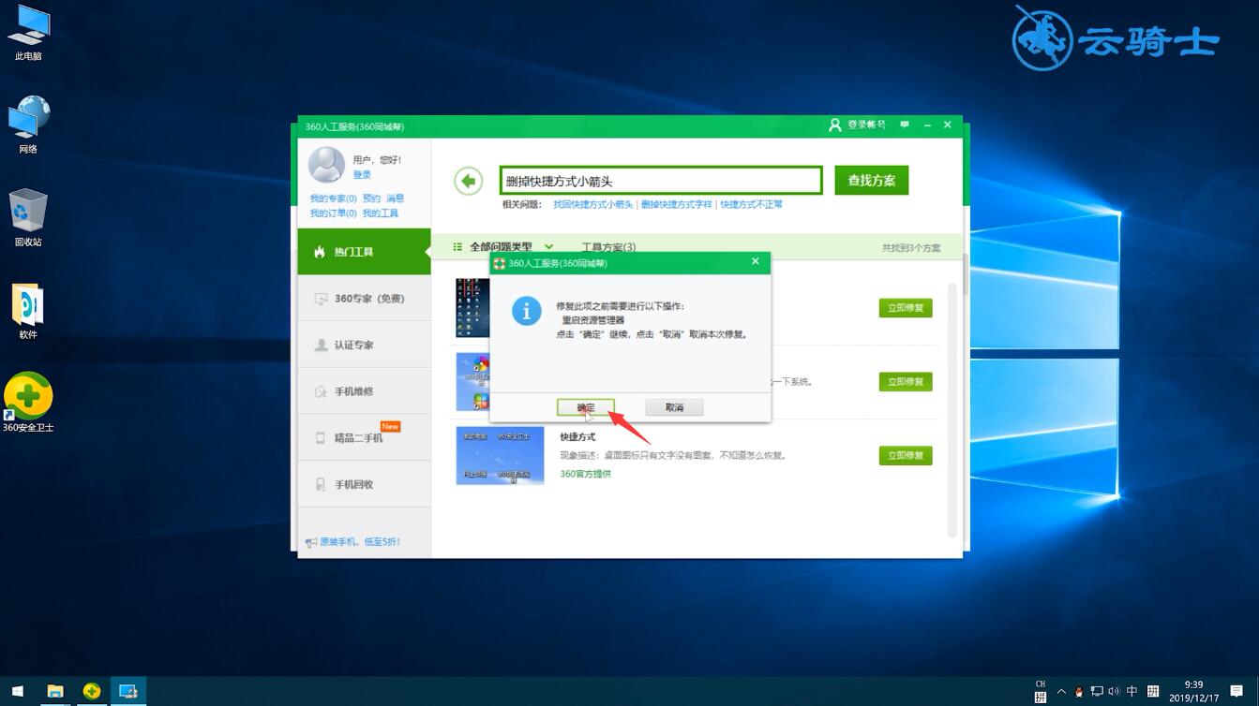Open the 快捷方式 solution thumbnail
Viewport: 1259px width, 706px height.
[x=500, y=456]
